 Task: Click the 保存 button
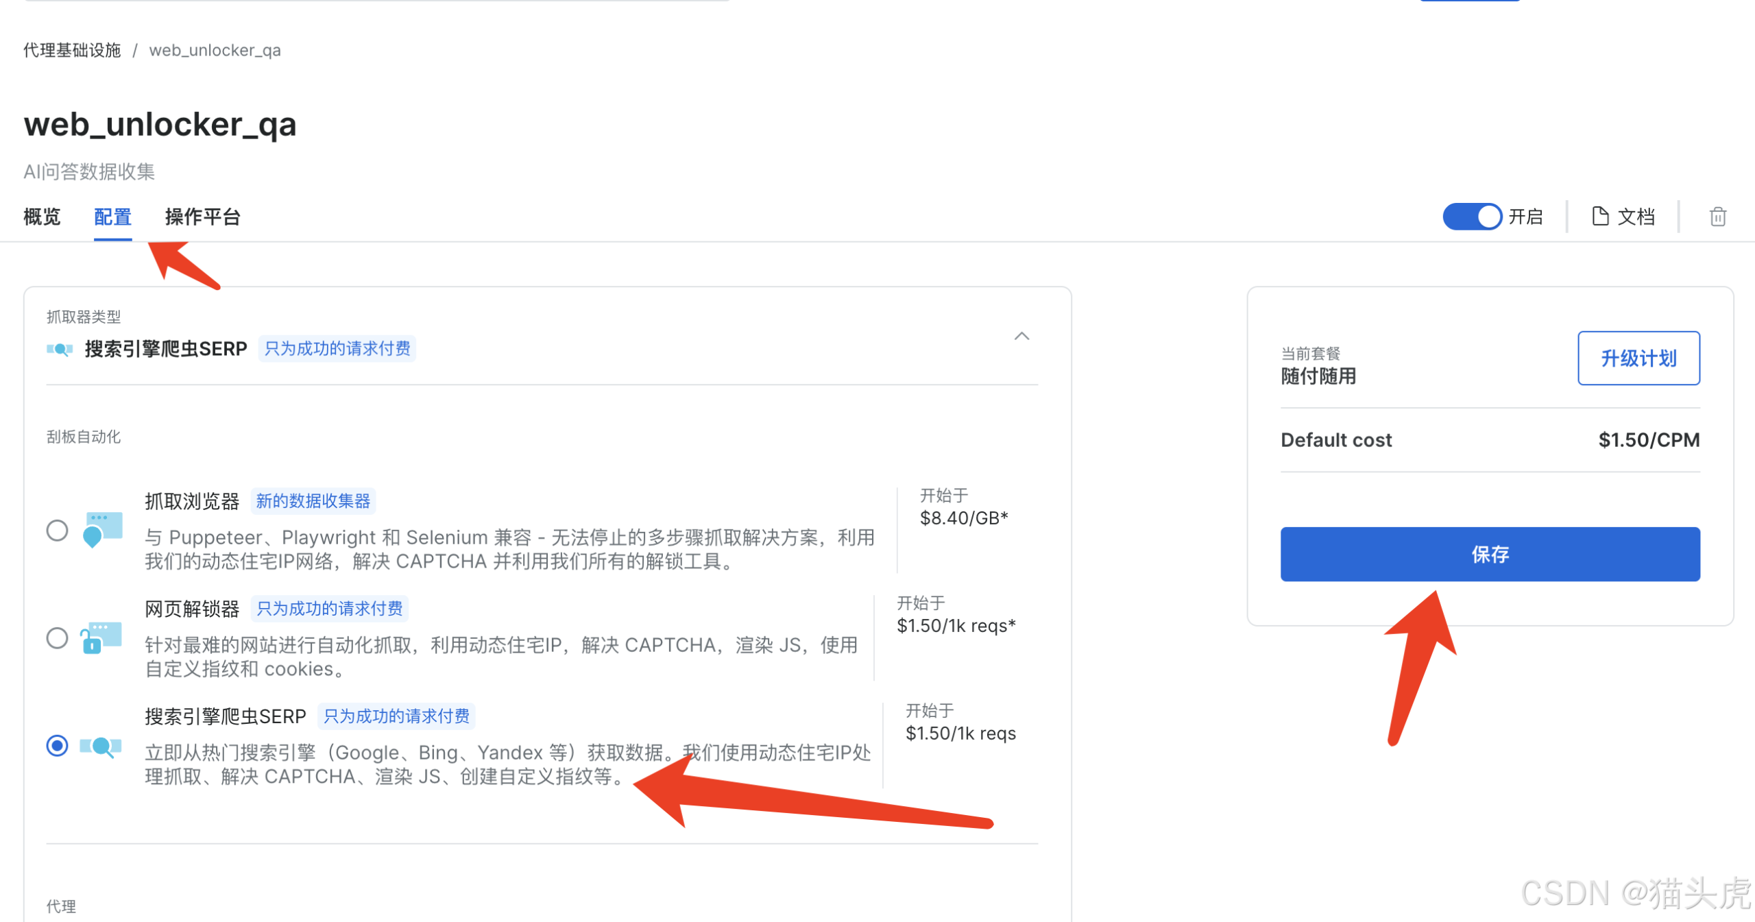click(x=1490, y=555)
